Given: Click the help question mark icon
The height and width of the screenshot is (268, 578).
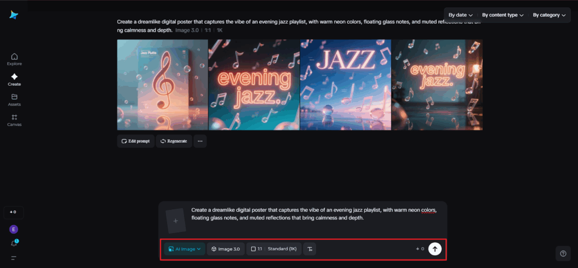Looking at the screenshot, I should (x=562, y=253).
